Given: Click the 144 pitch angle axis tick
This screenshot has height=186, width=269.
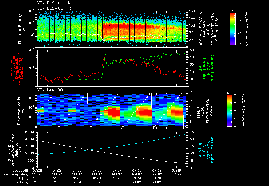Looking at the screenshot, I should click(192, 18).
